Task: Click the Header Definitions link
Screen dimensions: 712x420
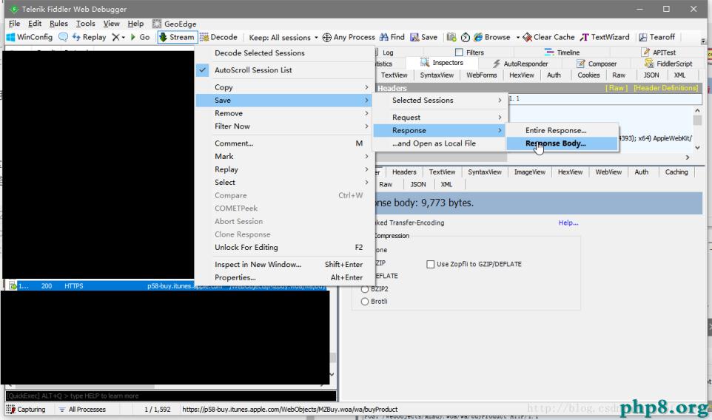Action: (665, 88)
